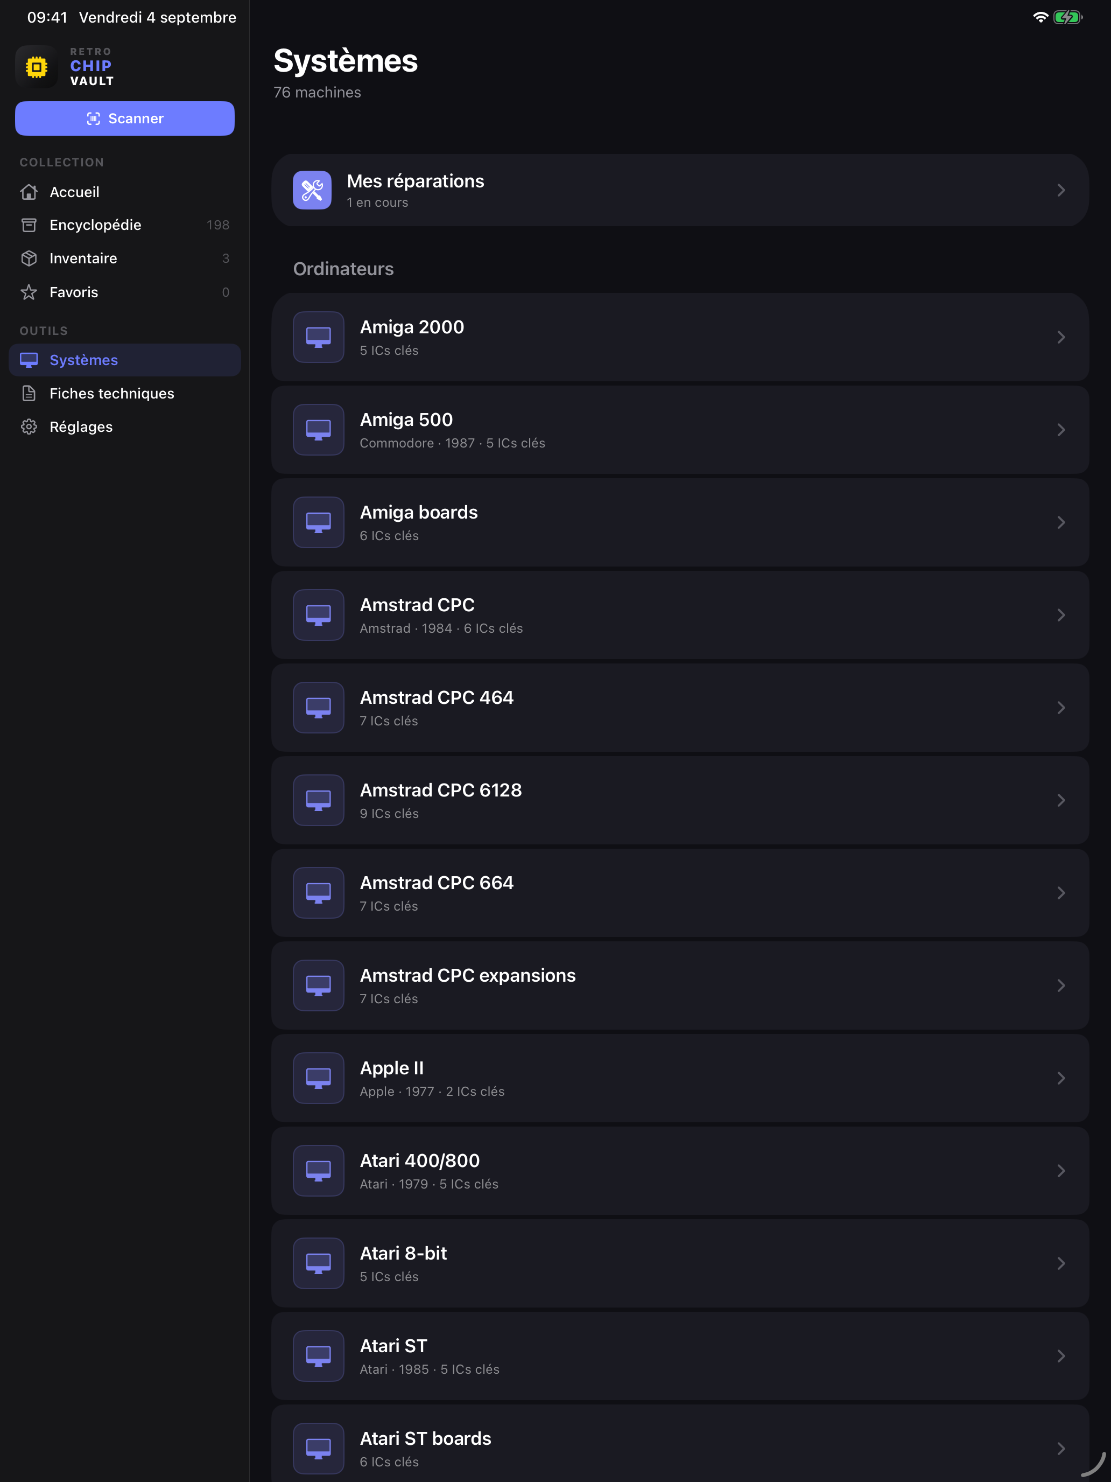This screenshot has height=1482, width=1111.
Task: Open the Mes réparations card
Action: tap(680, 190)
